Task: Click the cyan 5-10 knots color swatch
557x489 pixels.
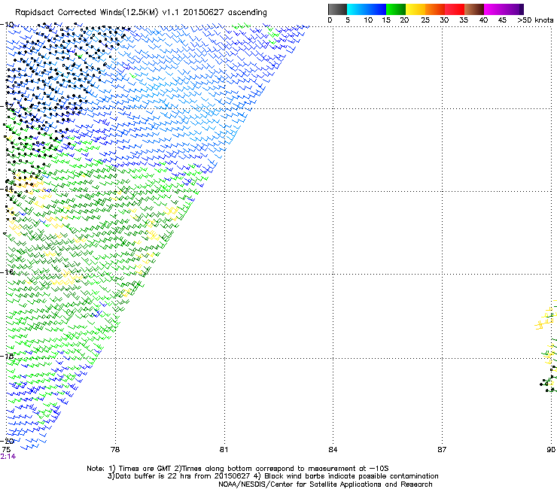Action: tap(357, 9)
